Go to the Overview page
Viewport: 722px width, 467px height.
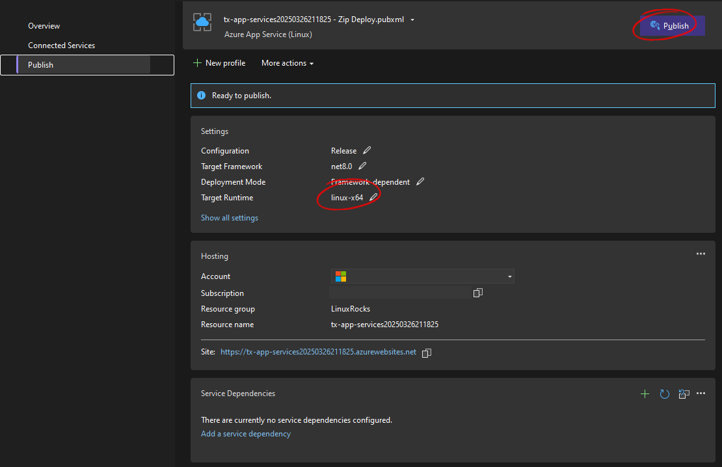coord(44,25)
